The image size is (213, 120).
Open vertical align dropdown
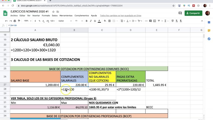click(x=128, y=21)
